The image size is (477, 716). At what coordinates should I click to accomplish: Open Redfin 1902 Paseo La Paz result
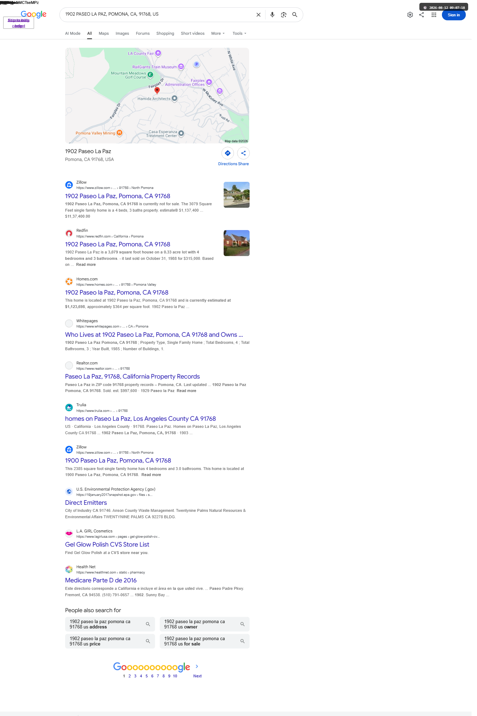coord(117,244)
